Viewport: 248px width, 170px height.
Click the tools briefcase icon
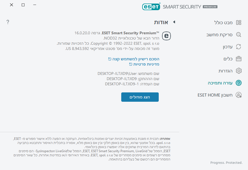tap(239, 59)
